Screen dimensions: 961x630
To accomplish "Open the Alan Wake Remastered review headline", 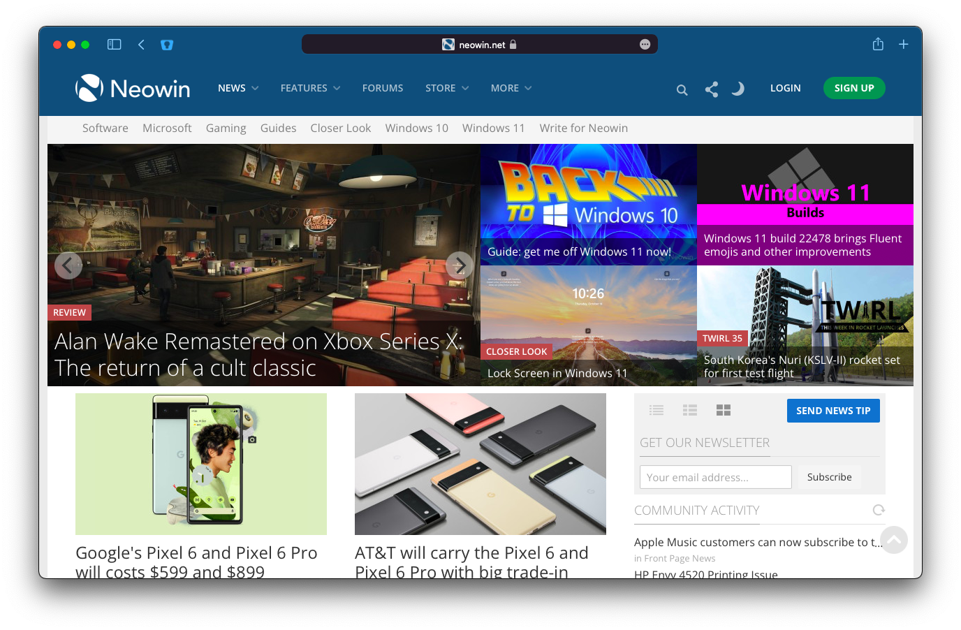I will point(258,355).
